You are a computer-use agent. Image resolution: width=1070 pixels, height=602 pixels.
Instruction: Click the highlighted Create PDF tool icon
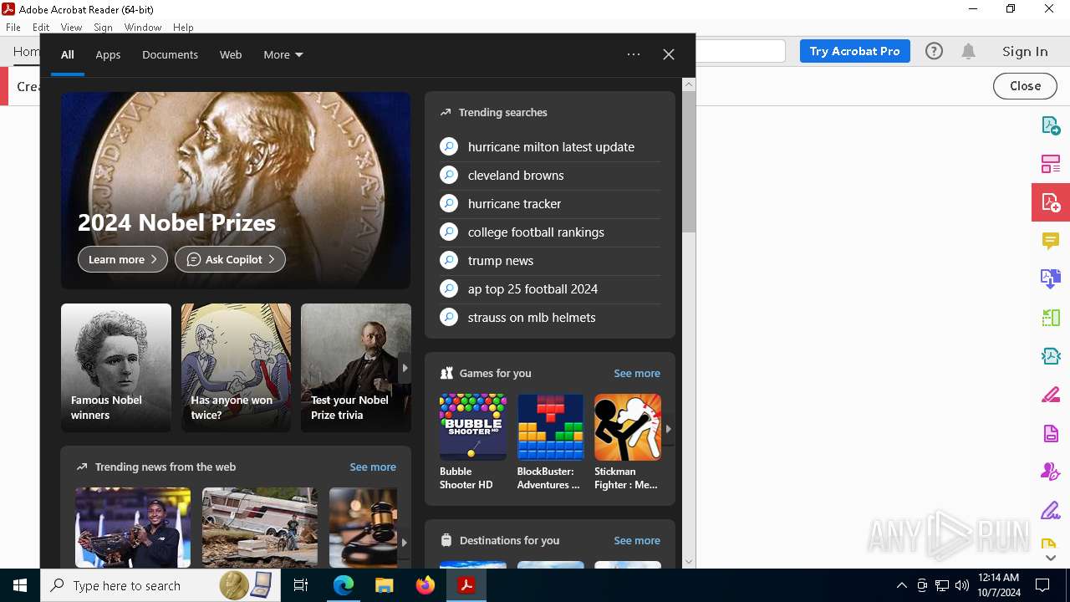(x=1051, y=202)
